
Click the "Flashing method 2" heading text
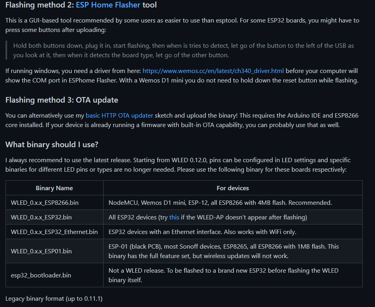[39, 5]
